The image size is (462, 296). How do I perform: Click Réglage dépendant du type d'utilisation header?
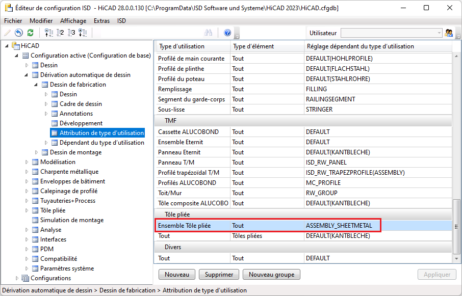point(378,46)
